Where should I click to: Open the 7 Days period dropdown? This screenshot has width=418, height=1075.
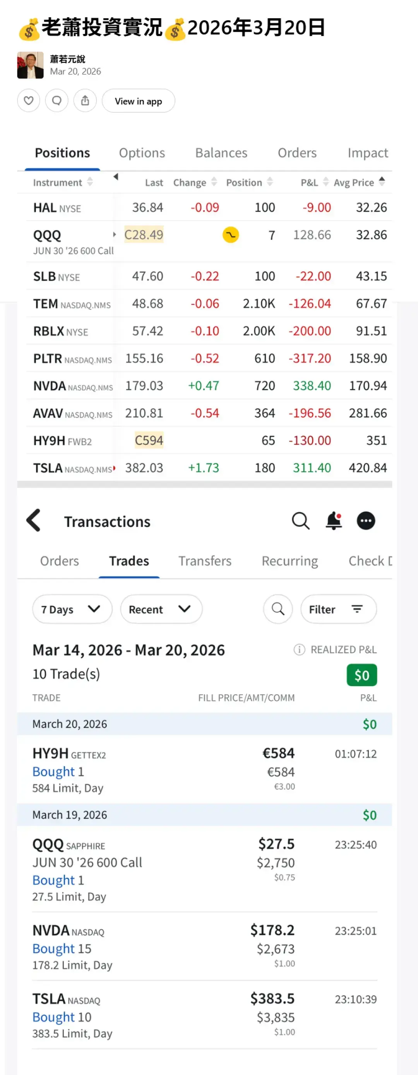pyautogui.click(x=72, y=609)
